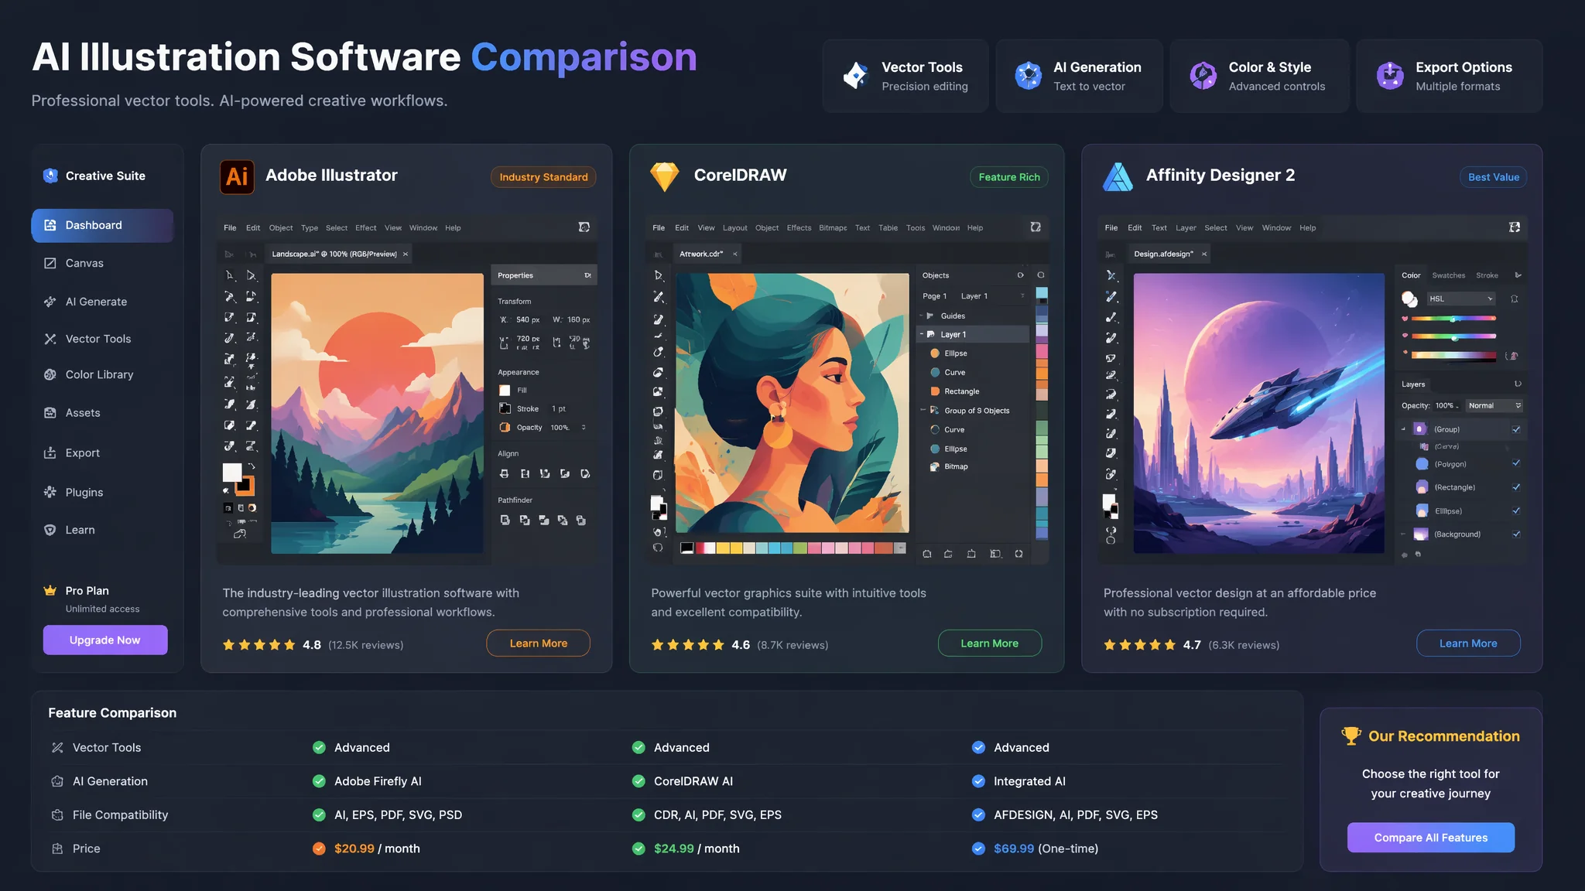
Task: Click the Our Recommendation trophy icon
Action: [1351, 736]
